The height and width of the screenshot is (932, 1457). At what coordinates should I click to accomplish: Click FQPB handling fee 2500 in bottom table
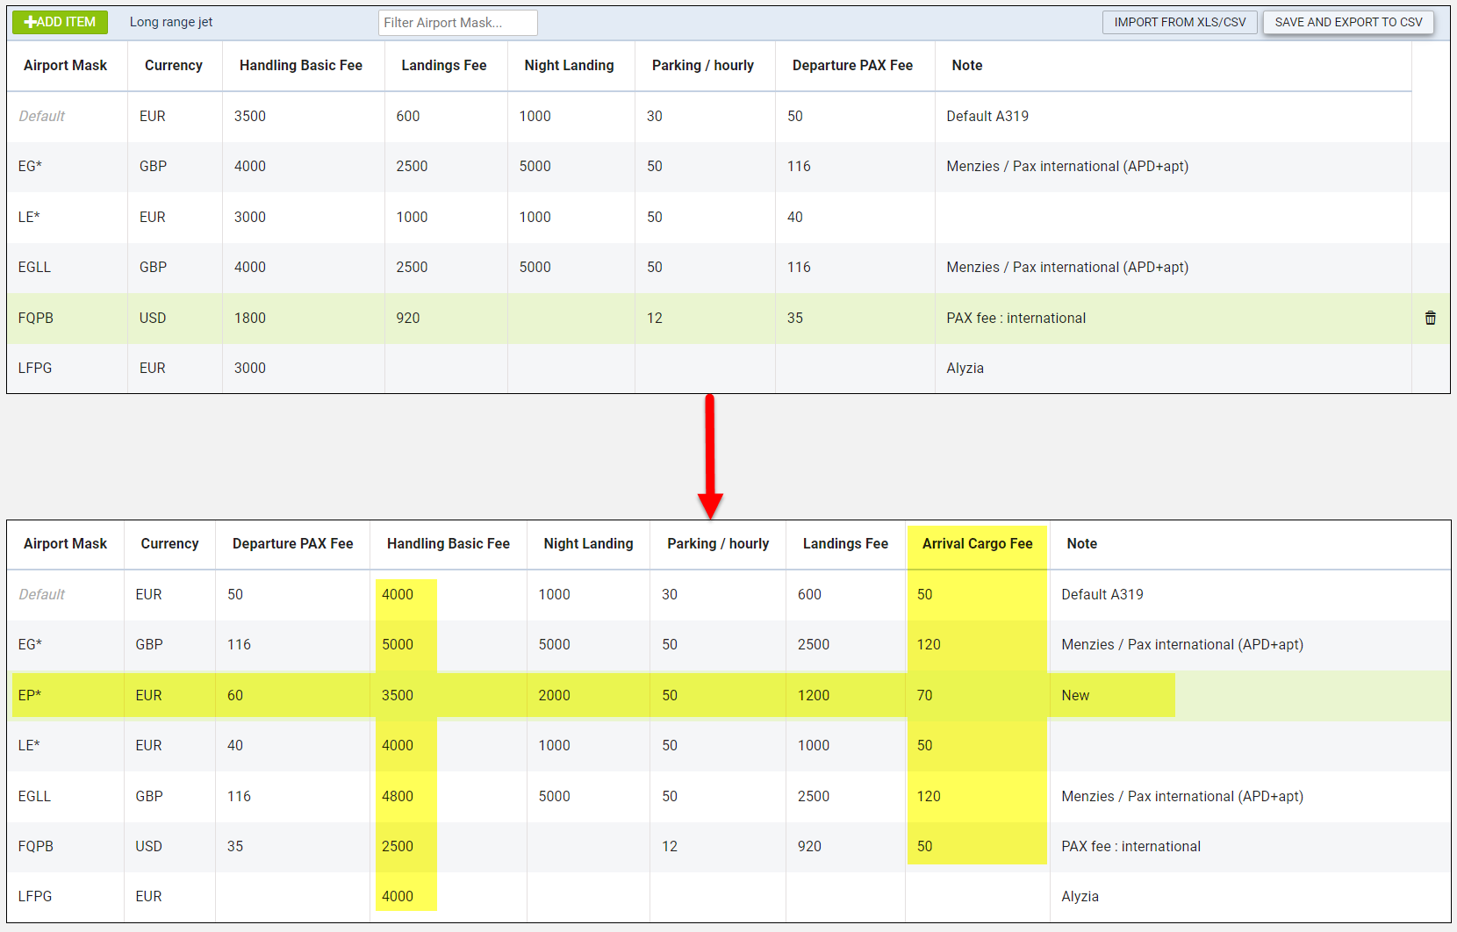[x=398, y=846]
